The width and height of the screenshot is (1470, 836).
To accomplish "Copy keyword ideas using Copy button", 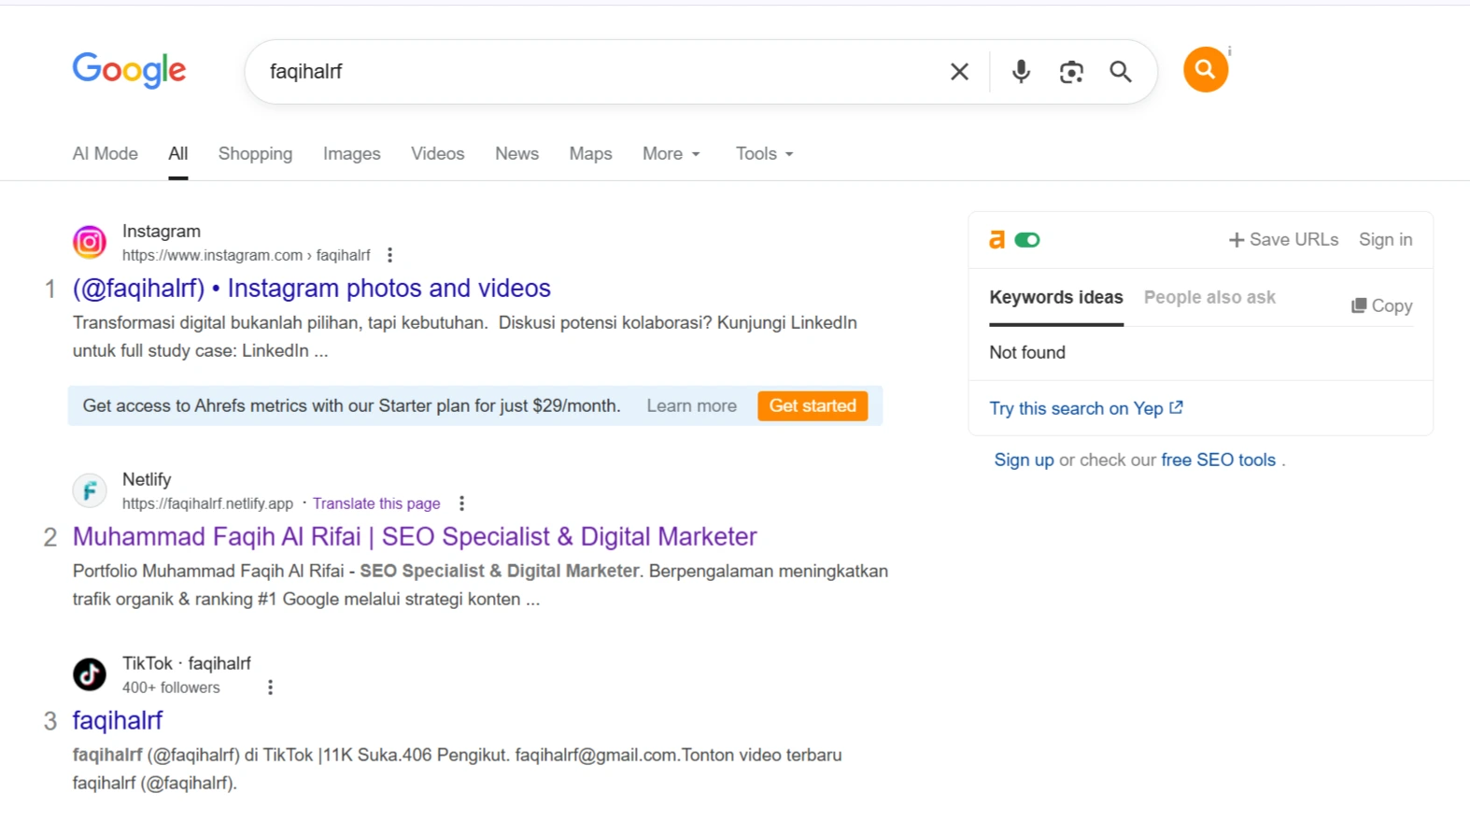I will click(1381, 306).
